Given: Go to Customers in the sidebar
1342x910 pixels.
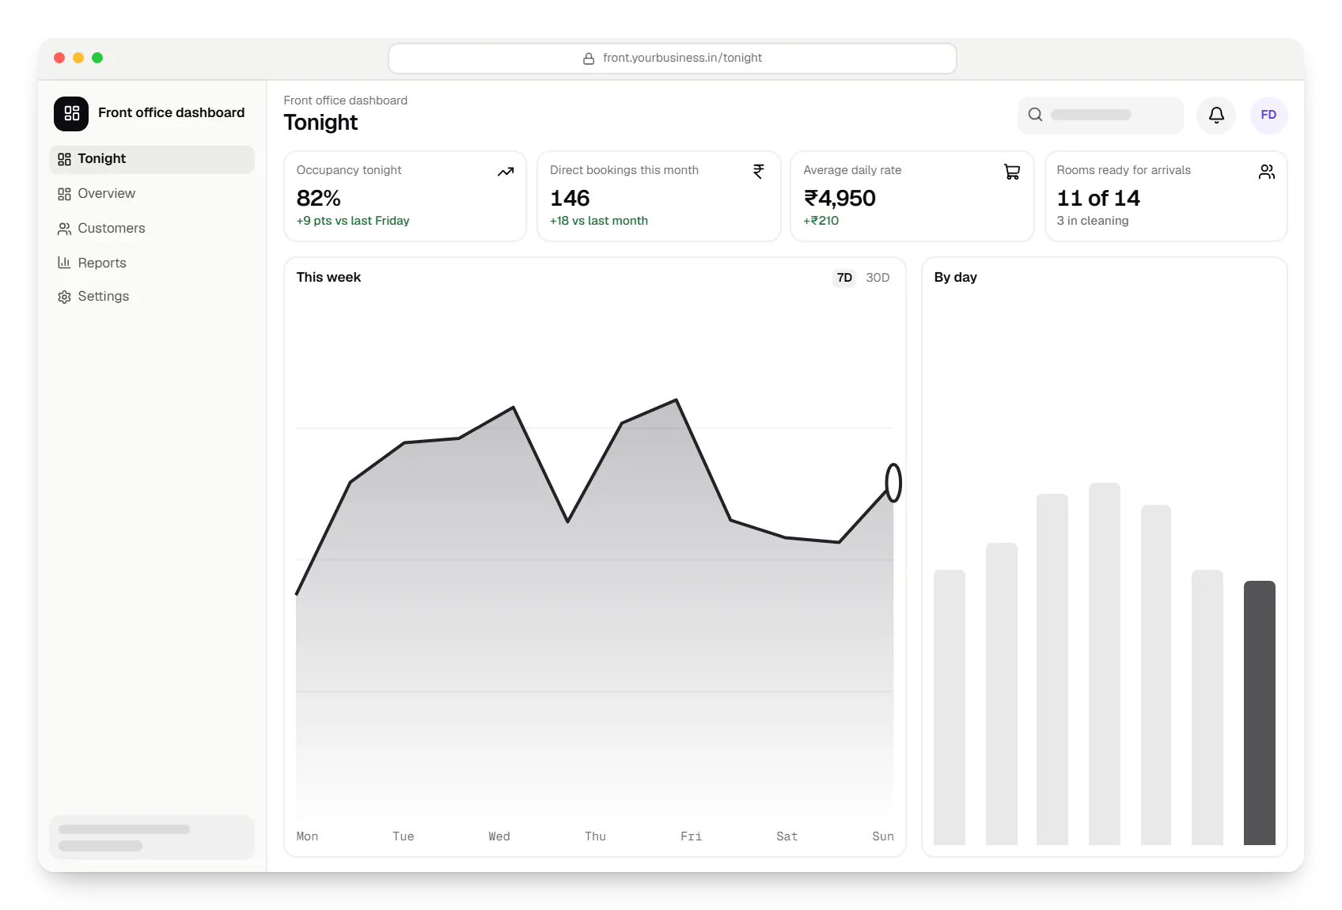Looking at the screenshot, I should (152, 229).
